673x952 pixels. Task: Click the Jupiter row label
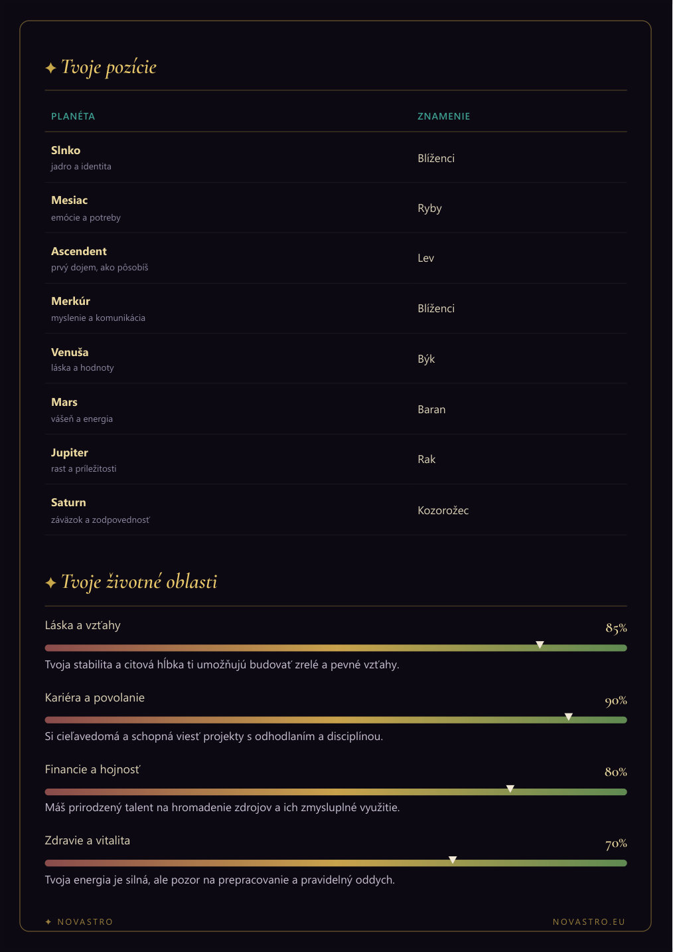click(70, 452)
